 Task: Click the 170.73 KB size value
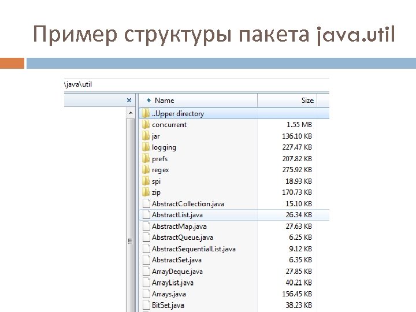pyautogui.click(x=297, y=192)
